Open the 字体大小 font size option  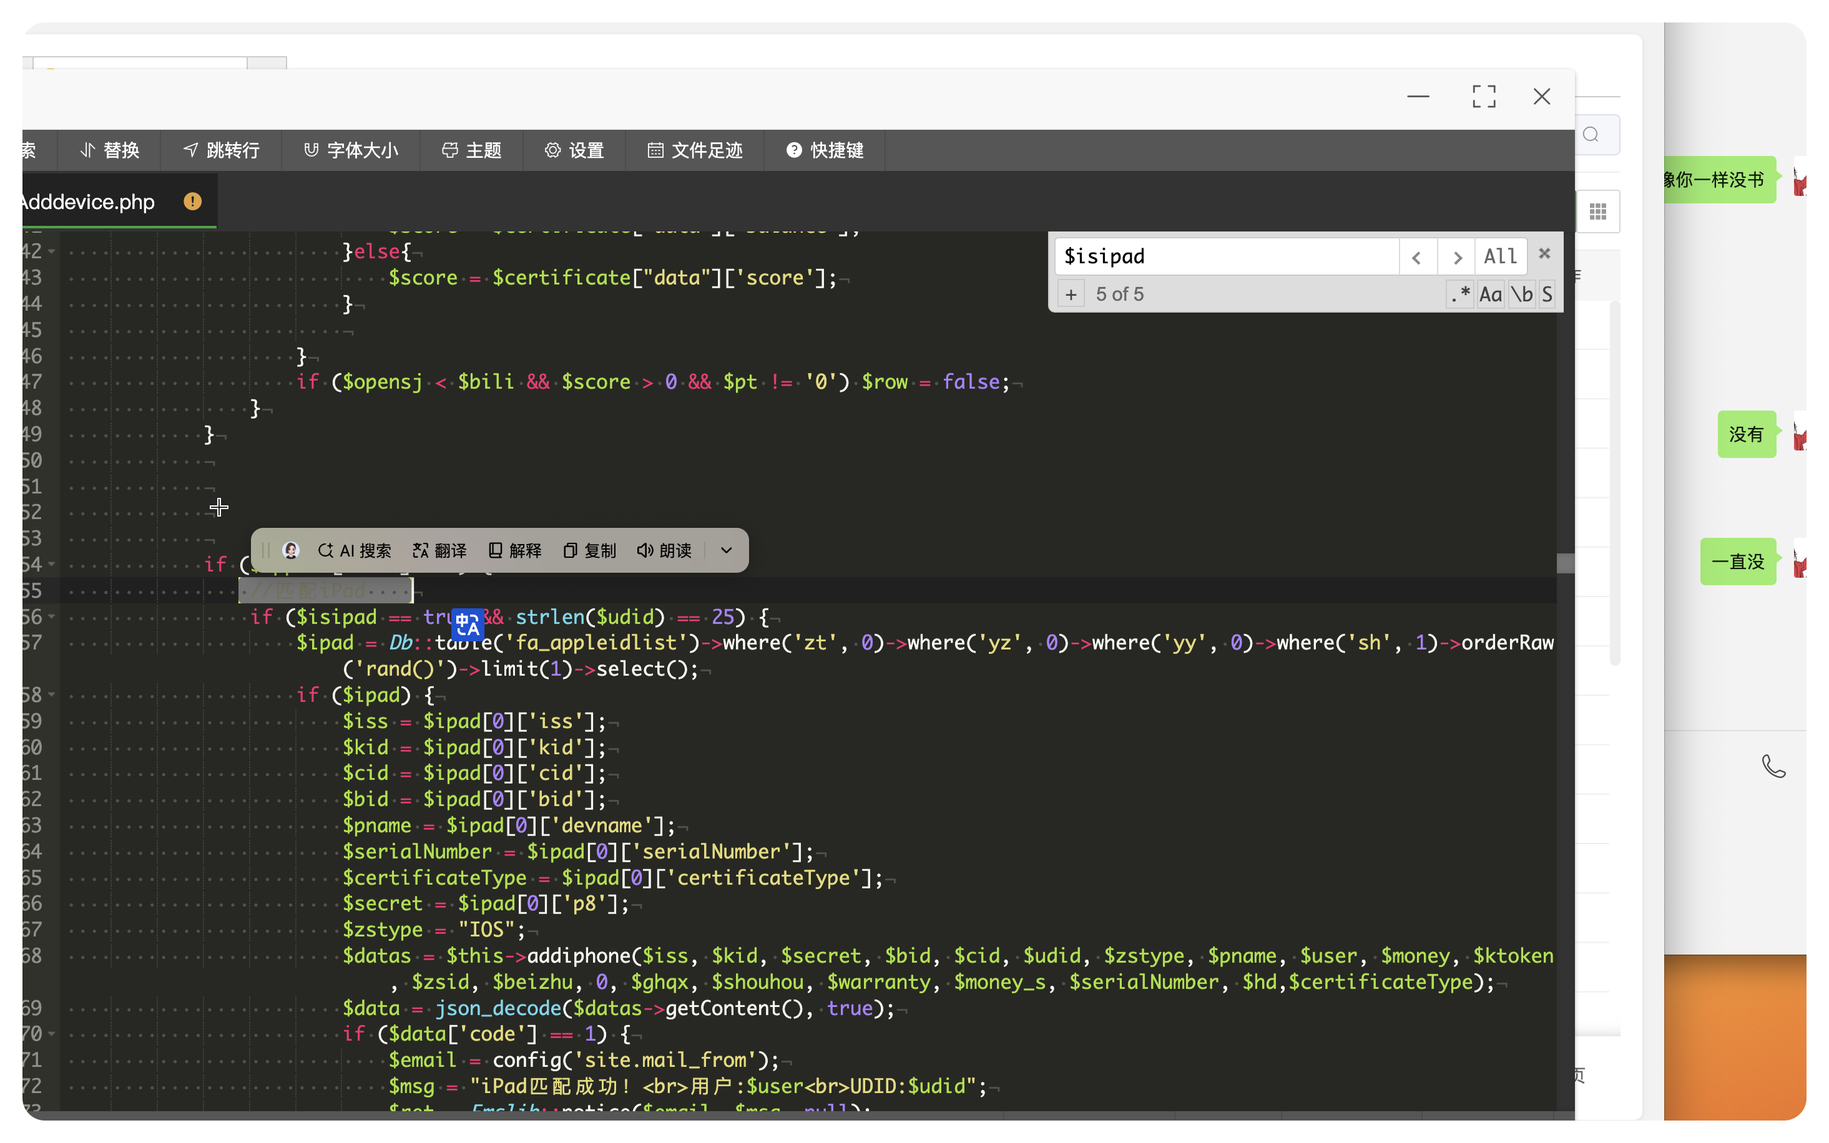[351, 150]
